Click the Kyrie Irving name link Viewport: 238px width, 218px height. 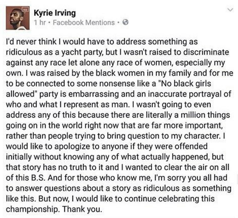pos(55,13)
